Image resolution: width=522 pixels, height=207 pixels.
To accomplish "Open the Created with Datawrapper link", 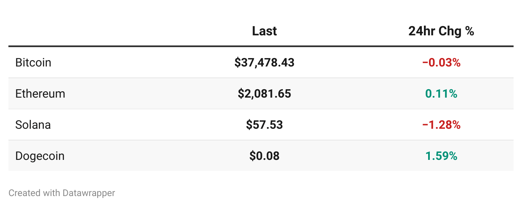I will click(62, 193).
